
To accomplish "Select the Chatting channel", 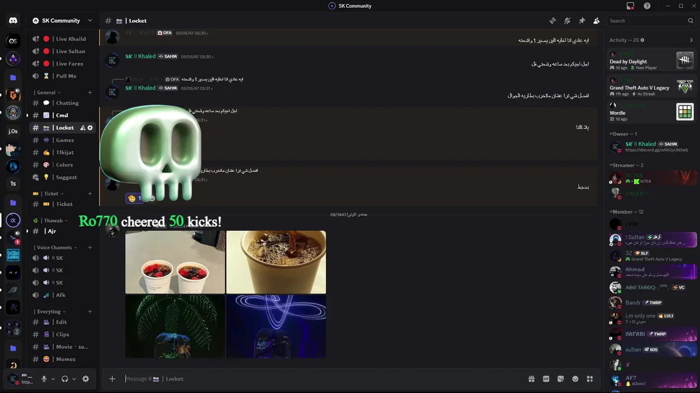I will [x=63, y=103].
